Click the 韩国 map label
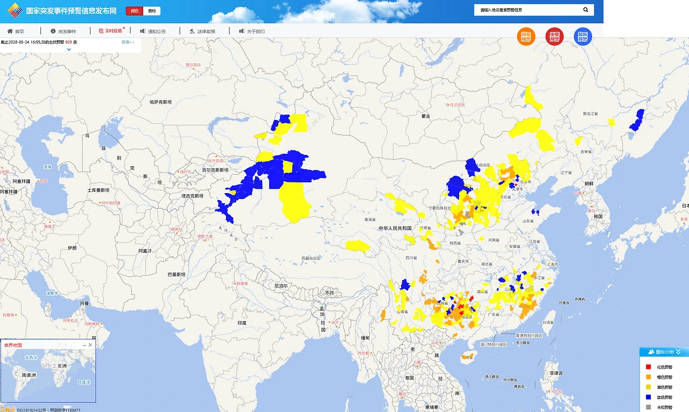 point(598,216)
